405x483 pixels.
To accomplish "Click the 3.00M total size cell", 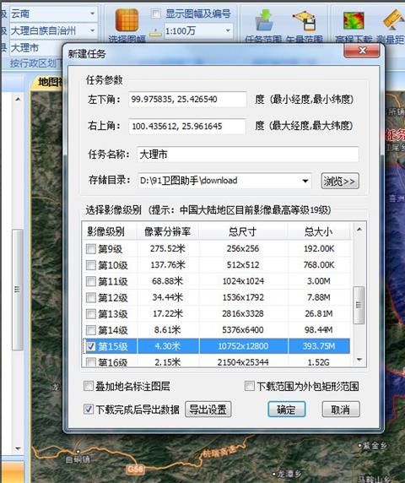I will pyautogui.click(x=319, y=281).
